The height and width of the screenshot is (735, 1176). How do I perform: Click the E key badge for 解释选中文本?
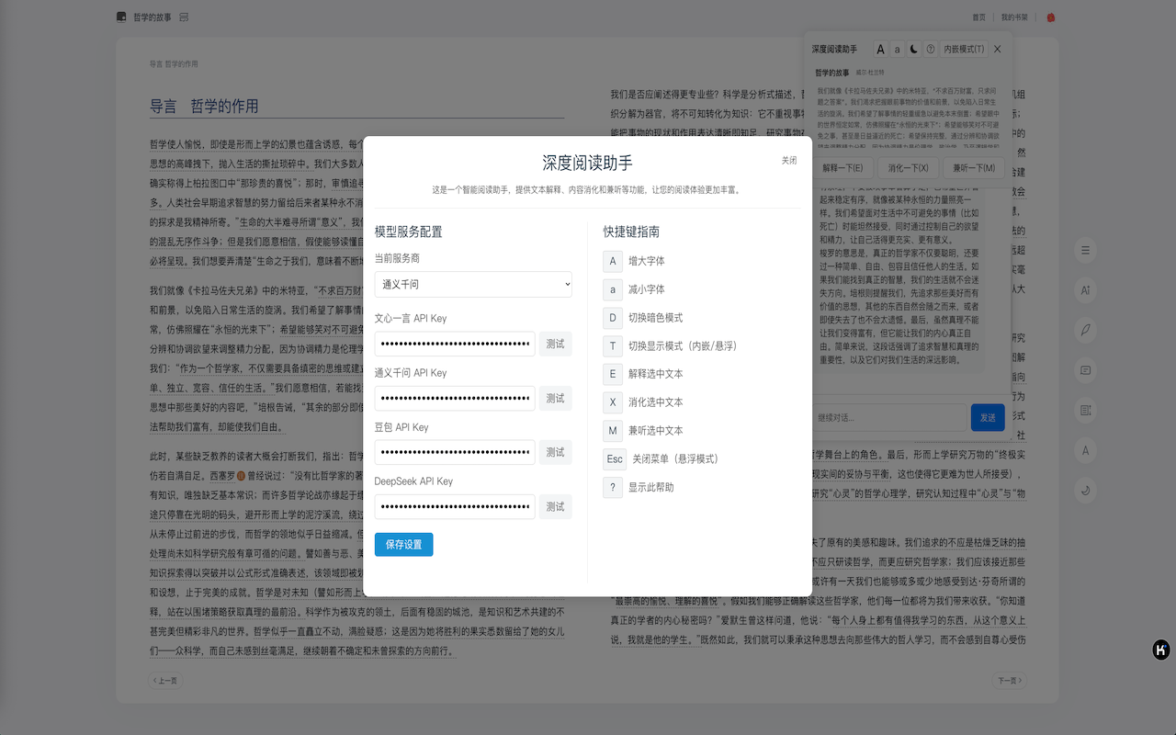613,374
